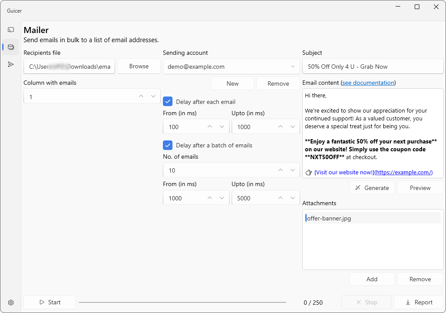Increase the Column with emails value
The height and width of the screenshot is (313, 446).
click(x=141, y=97)
